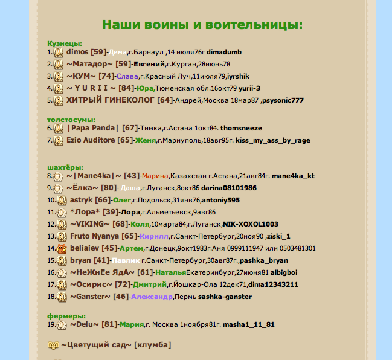The width and height of the screenshot is (392, 360).
Task: Click the section label толстосумы:
Action: coord(71,120)
